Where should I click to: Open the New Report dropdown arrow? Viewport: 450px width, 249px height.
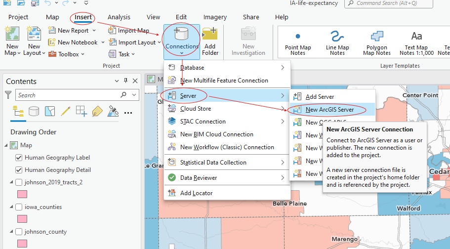(94, 31)
